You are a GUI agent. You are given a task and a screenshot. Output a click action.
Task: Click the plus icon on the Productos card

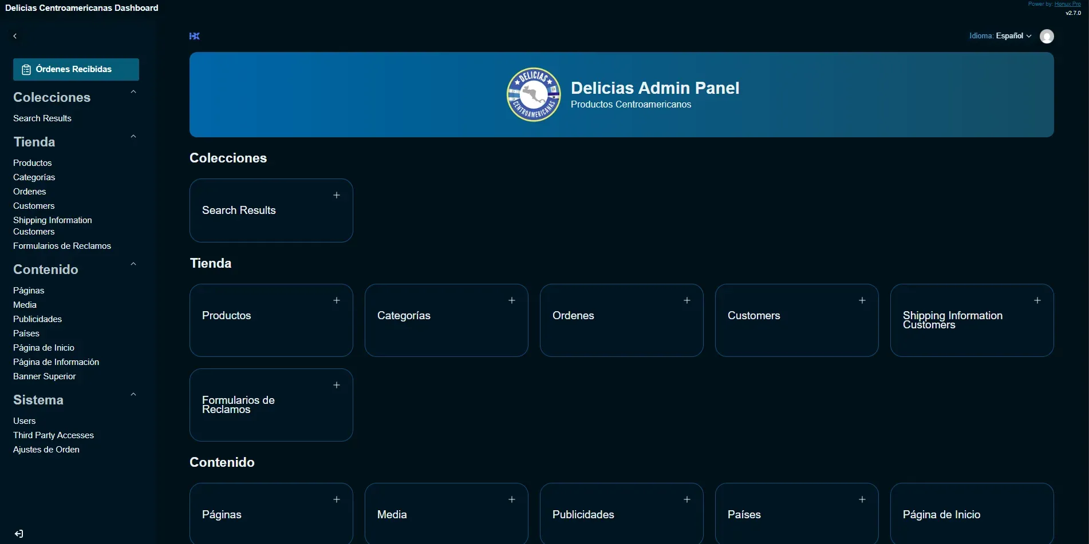tap(337, 300)
